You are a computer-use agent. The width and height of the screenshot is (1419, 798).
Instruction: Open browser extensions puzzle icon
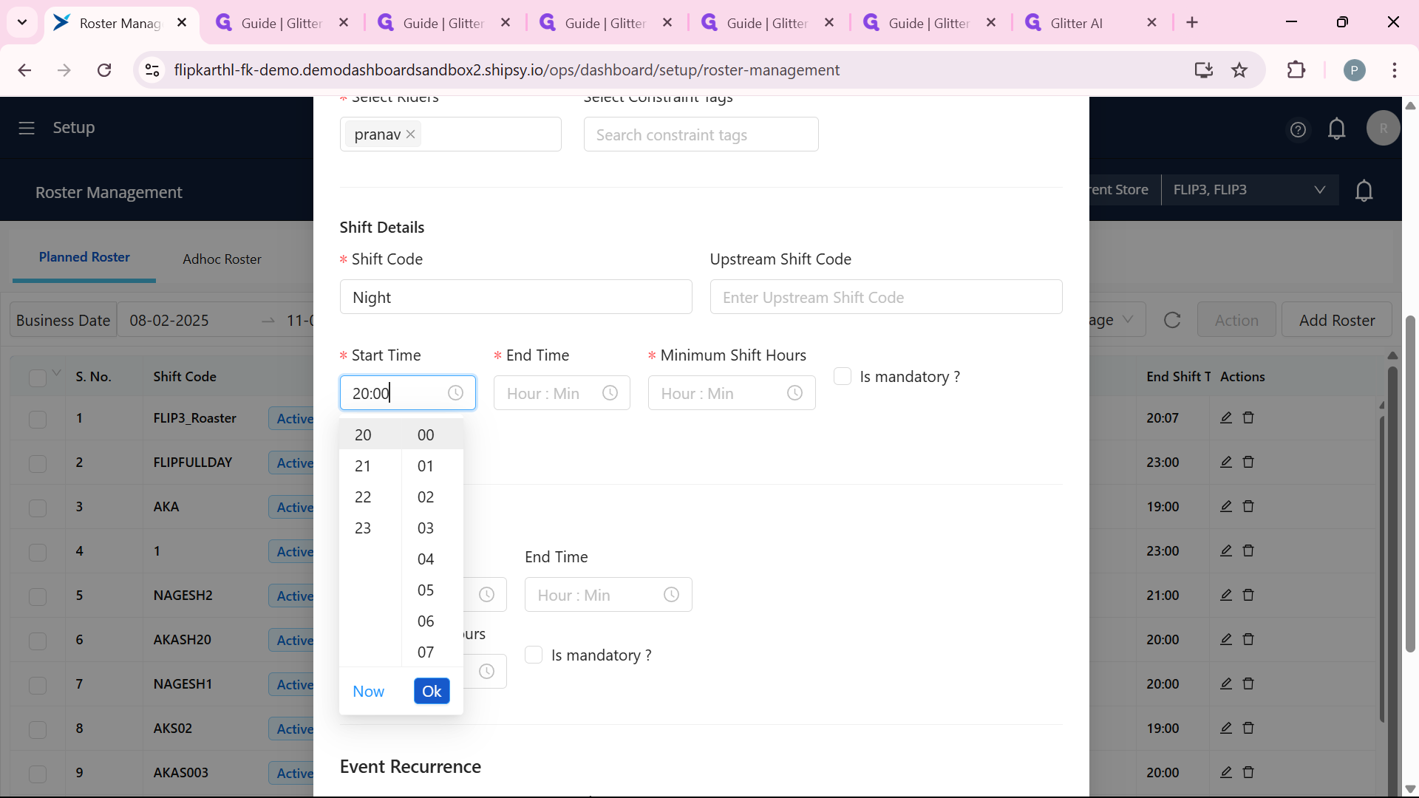1296,70
